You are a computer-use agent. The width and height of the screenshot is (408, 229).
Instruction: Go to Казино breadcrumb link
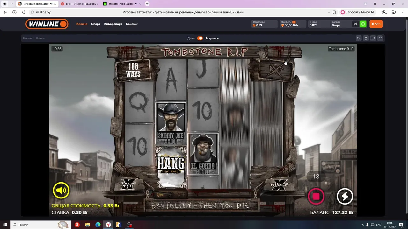[40, 38]
